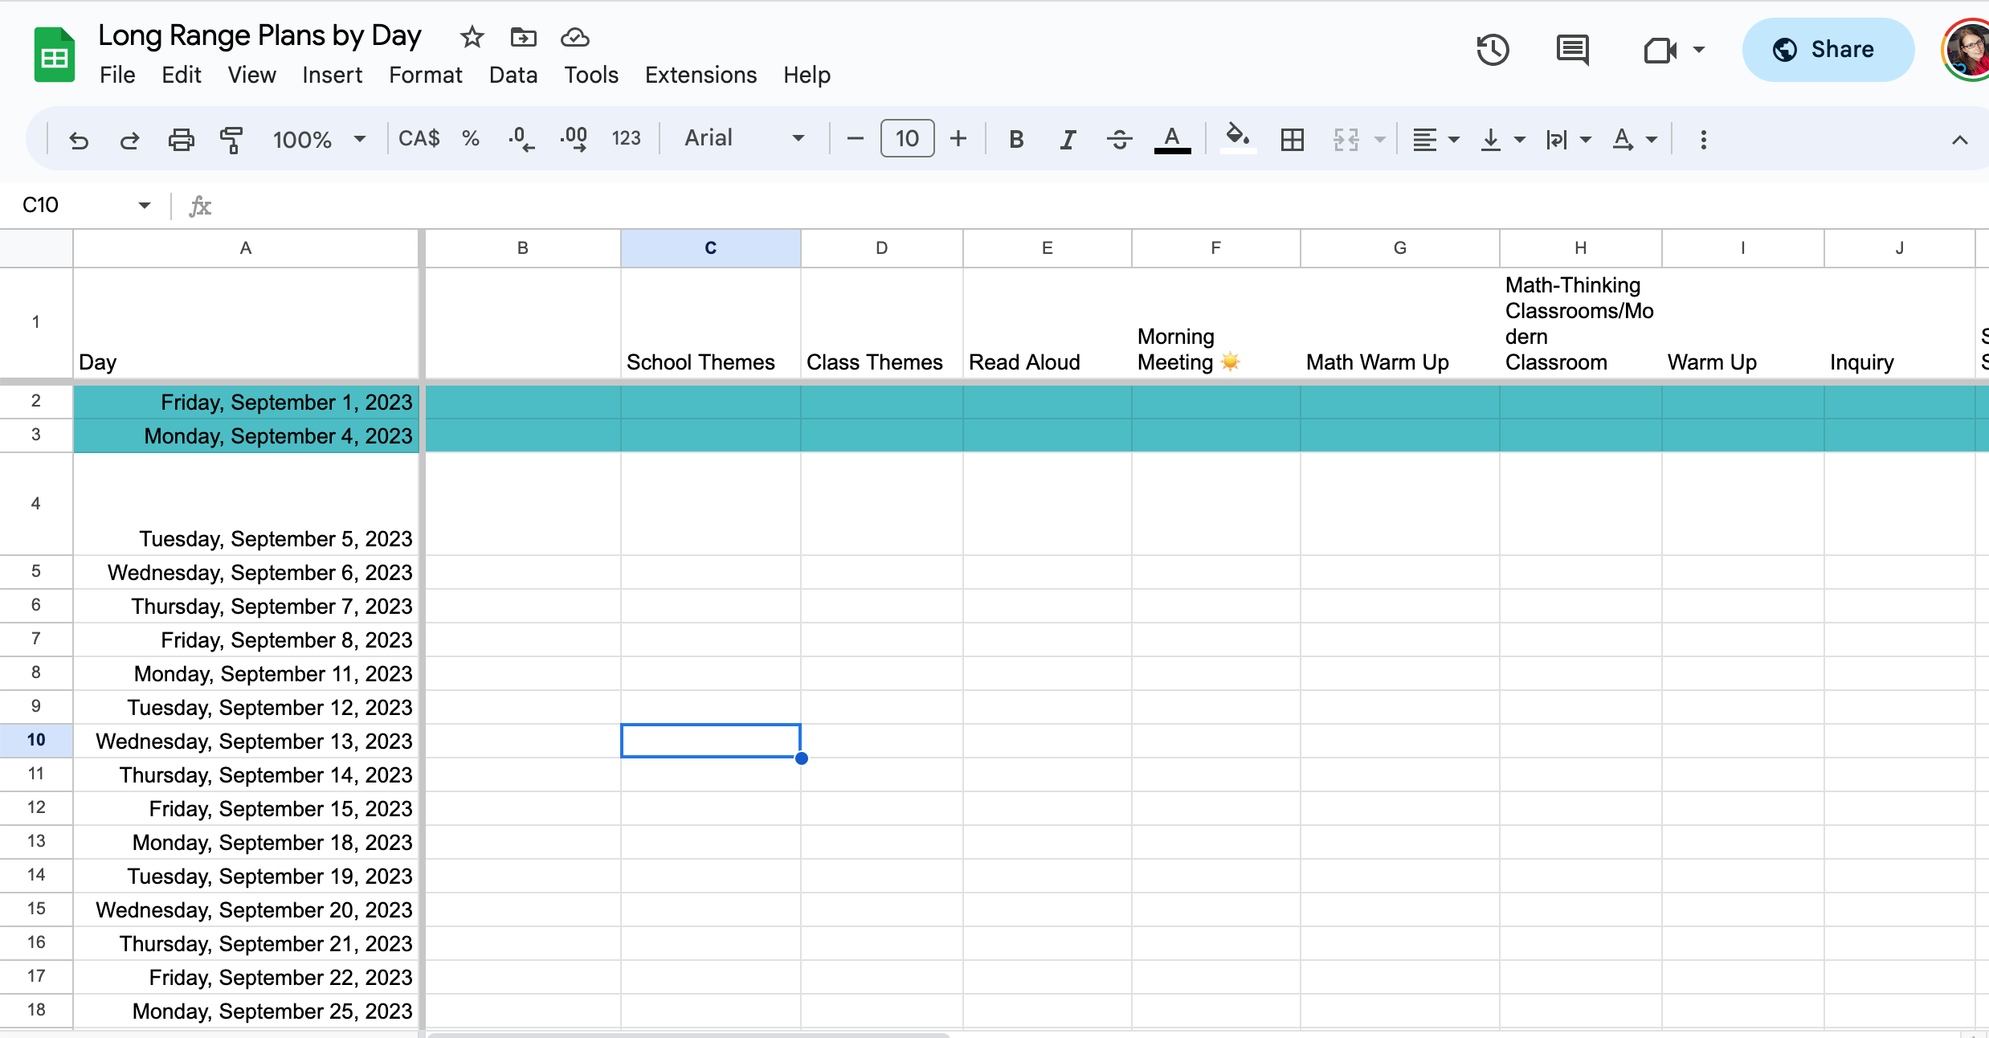Click the Print icon
Image resolution: width=1989 pixels, height=1038 pixels.
tap(181, 140)
